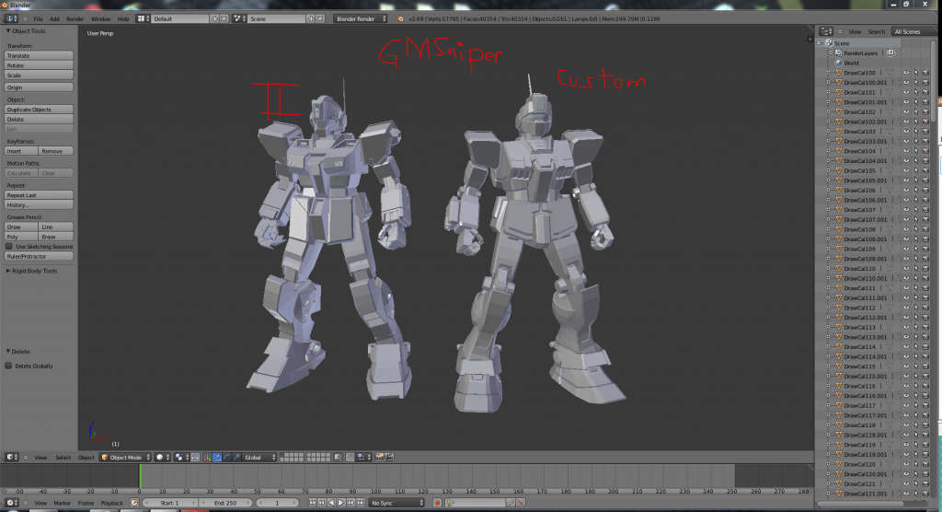
Task: Open the Global orientation dropdown
Action: 258,458
